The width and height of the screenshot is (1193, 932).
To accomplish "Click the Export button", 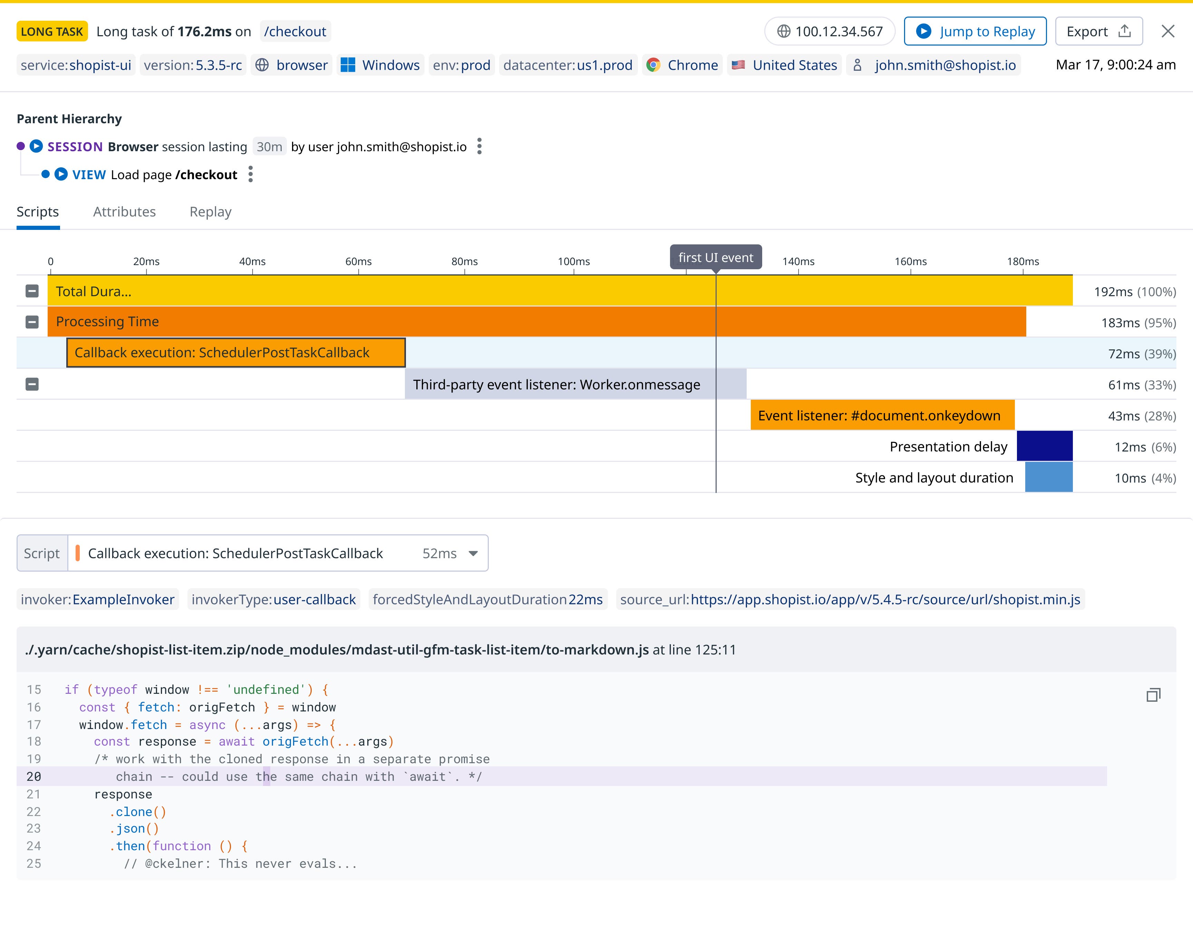I will [x=1098, y=31].
